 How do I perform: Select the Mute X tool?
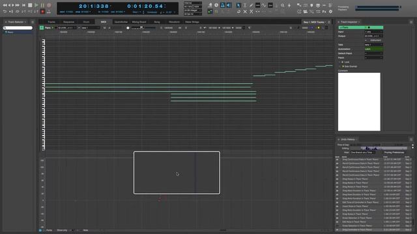(x=245, y=12)
